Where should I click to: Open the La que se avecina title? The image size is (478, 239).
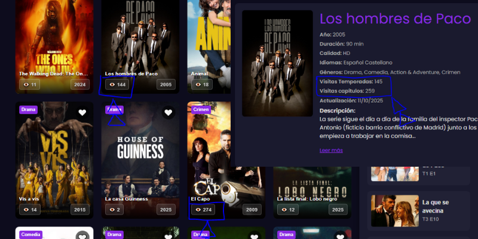click(x=436, y=206)
